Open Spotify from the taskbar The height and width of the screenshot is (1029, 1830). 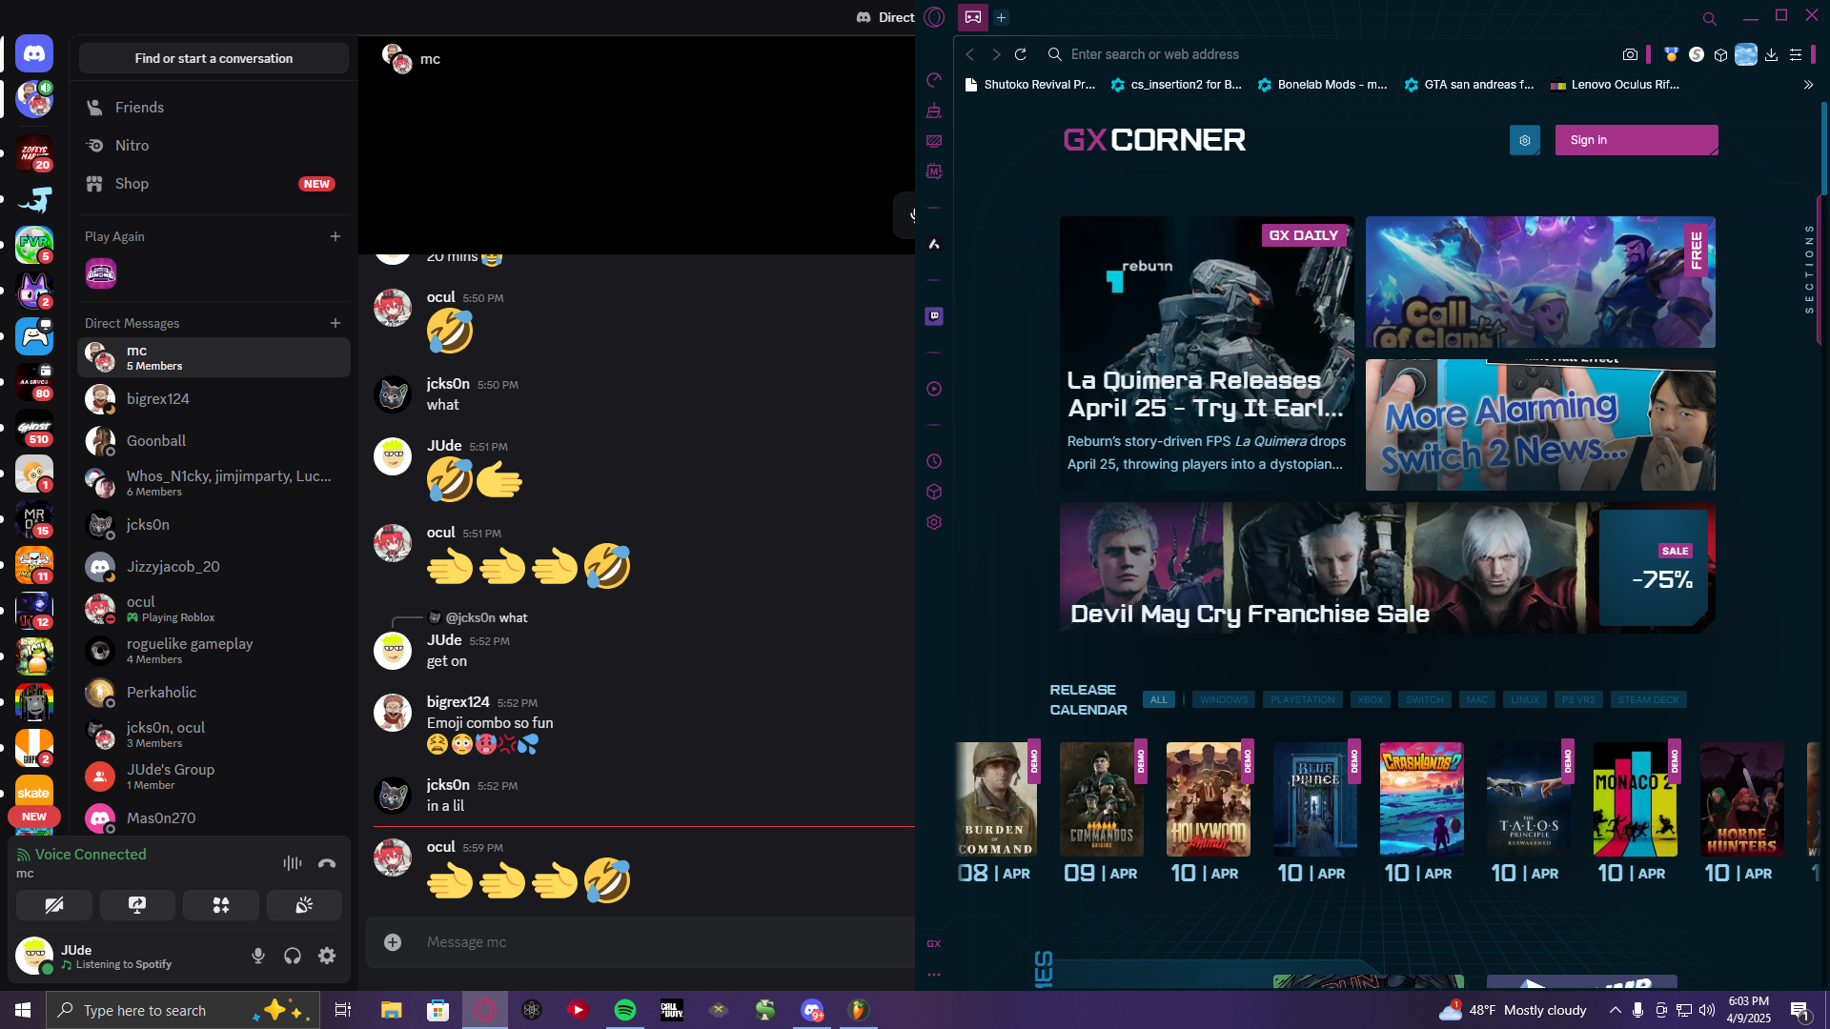coord(625,1010)
